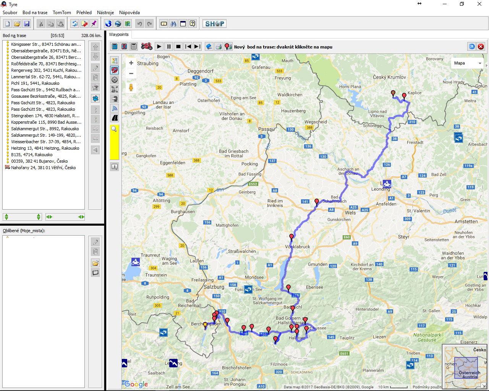Click the printer icon in map toolbar
489x391 pixels.
click(219, 47)
